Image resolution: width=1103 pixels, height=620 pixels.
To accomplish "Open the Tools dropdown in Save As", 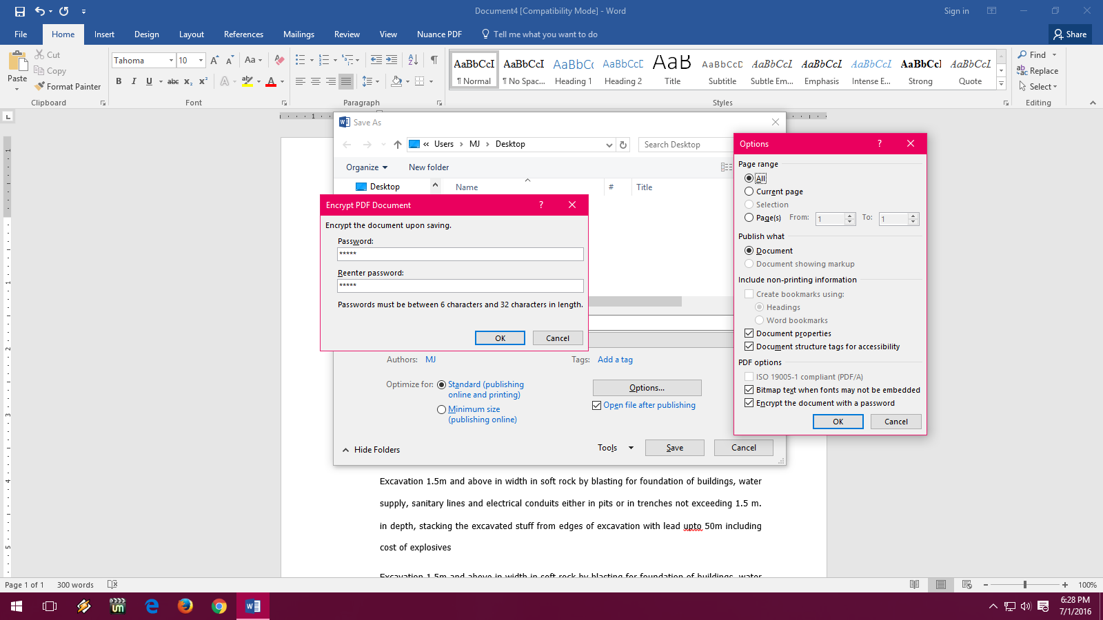I will pos(616,448).
